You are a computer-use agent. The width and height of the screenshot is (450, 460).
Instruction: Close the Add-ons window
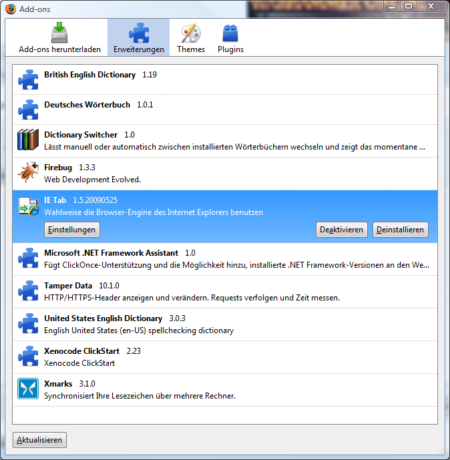tap(431, 7)
